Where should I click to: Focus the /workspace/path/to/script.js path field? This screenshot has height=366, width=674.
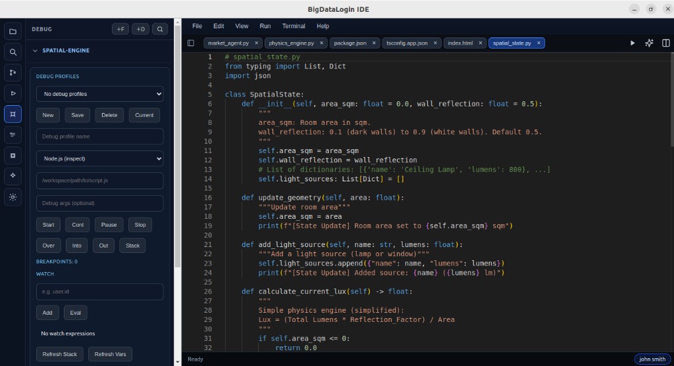pyautogui.click(x=100, y=181)
